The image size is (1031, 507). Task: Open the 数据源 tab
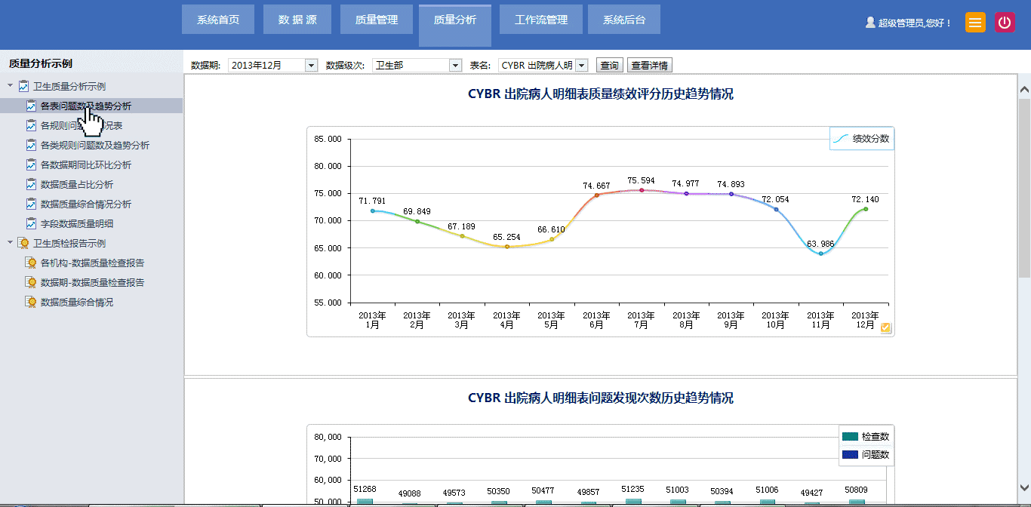297,20
